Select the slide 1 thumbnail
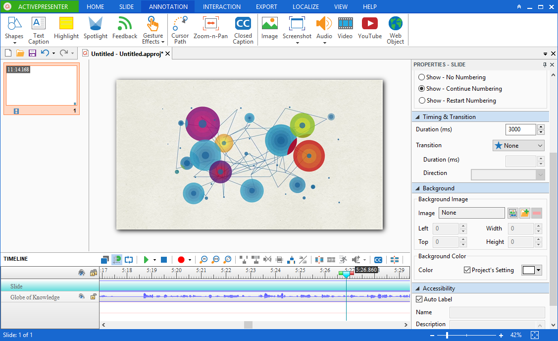Screen dimensions: 558x341 pos(42,89)
